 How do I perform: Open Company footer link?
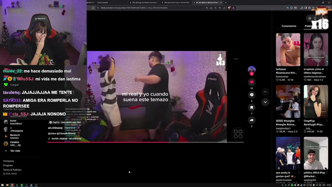pyautogui.click(x=9, y=161)
